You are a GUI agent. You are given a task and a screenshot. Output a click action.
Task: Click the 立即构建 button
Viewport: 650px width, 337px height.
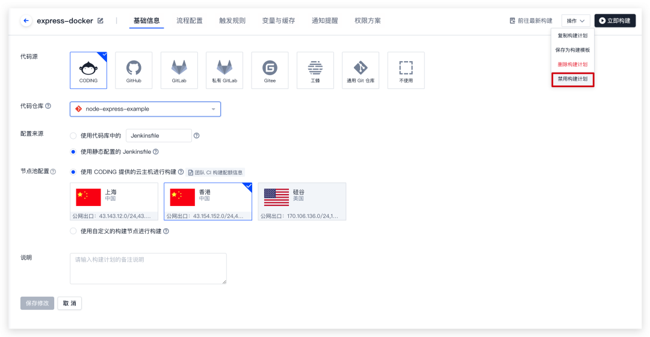(614, 20)
